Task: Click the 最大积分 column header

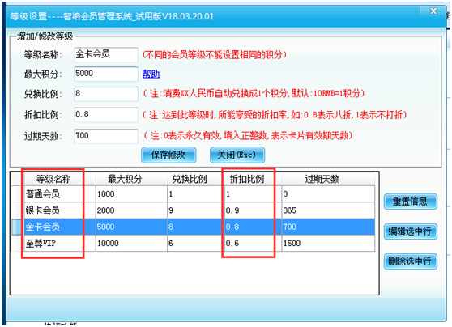Action: [x=131, y=179]
